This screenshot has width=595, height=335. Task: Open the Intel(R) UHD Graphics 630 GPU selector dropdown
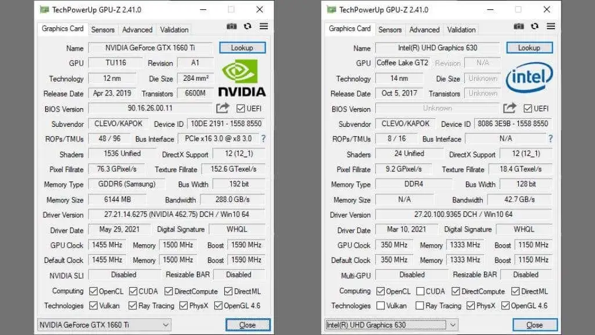click(391, 325)
